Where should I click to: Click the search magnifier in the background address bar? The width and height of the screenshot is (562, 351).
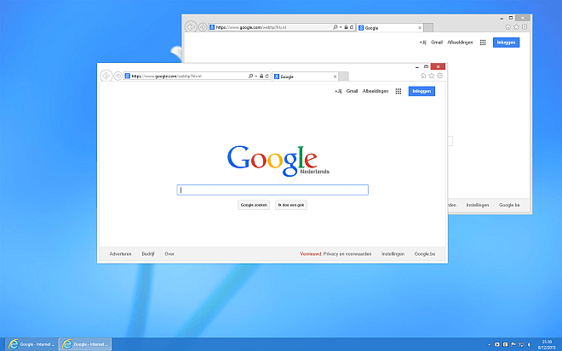[335, 27]
